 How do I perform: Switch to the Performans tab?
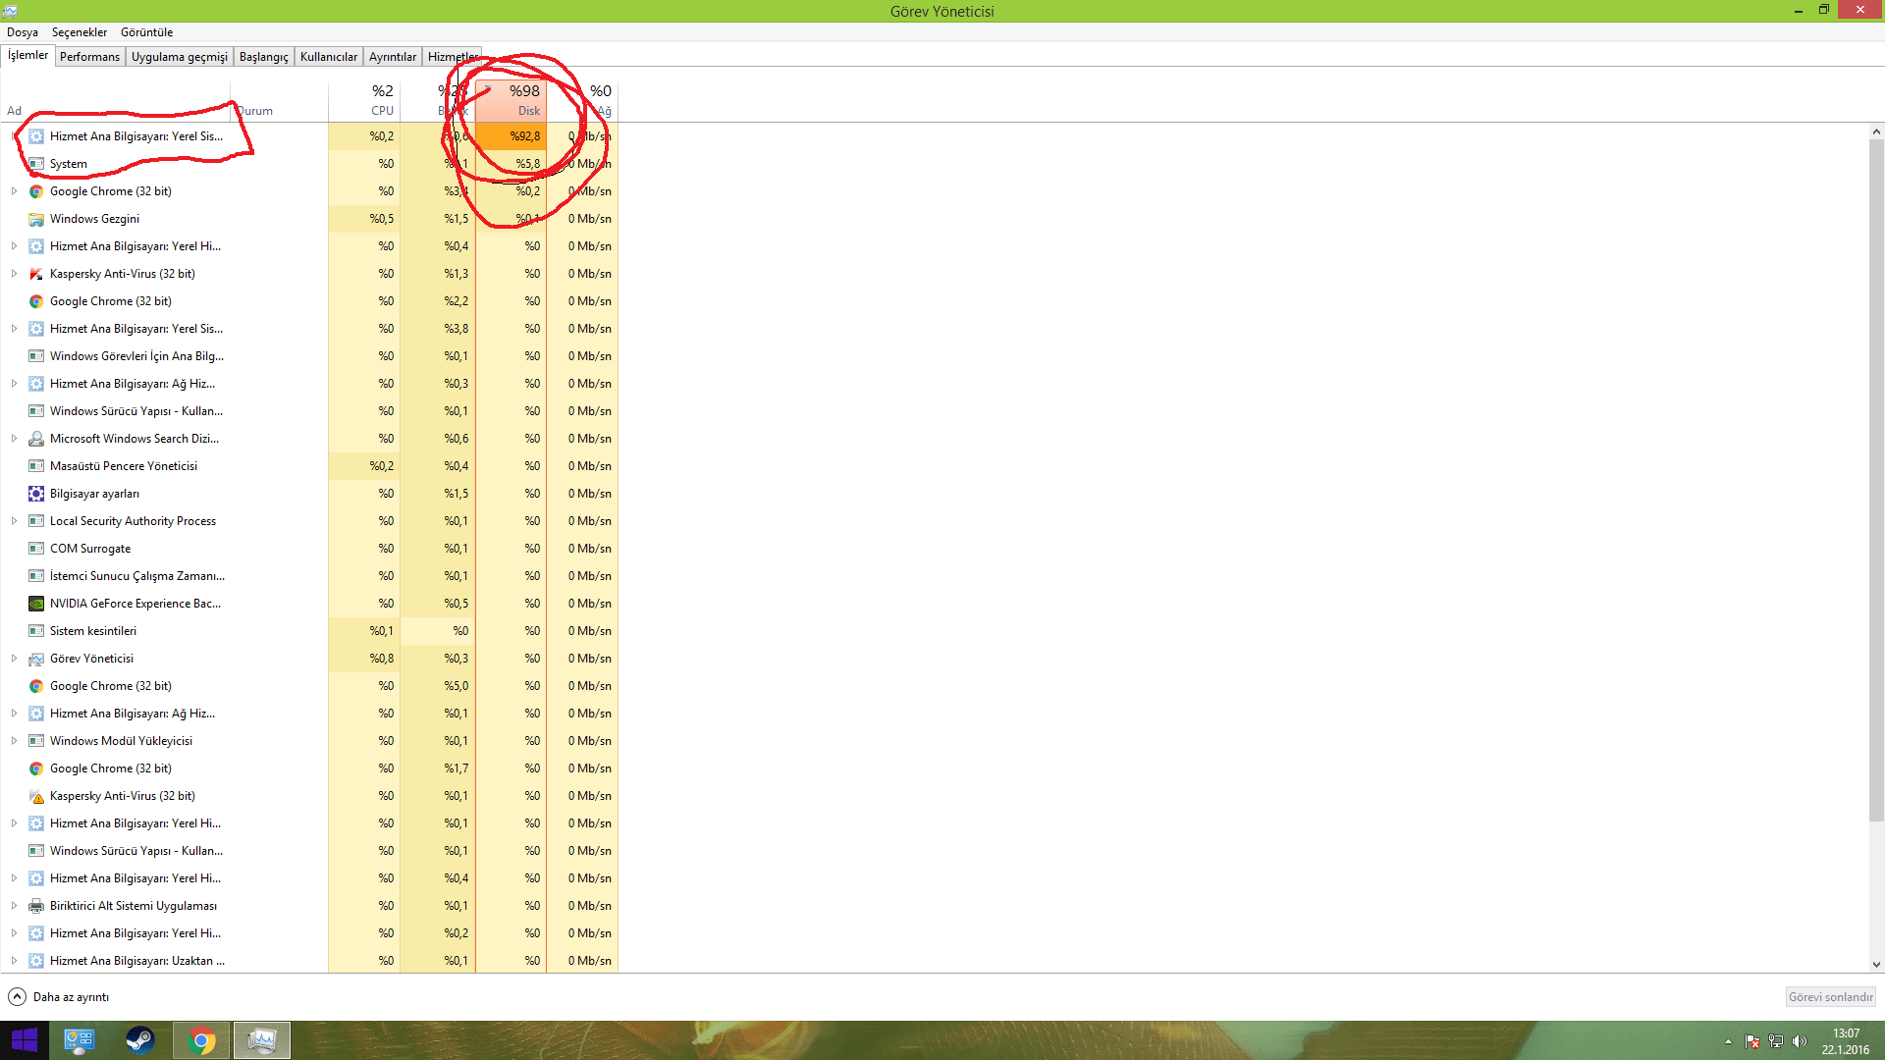tap(89, 57)
